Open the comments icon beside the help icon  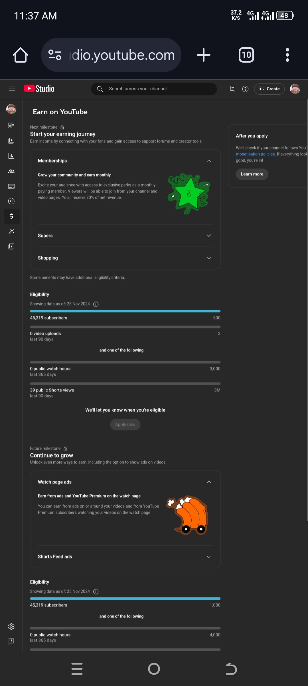233,89
